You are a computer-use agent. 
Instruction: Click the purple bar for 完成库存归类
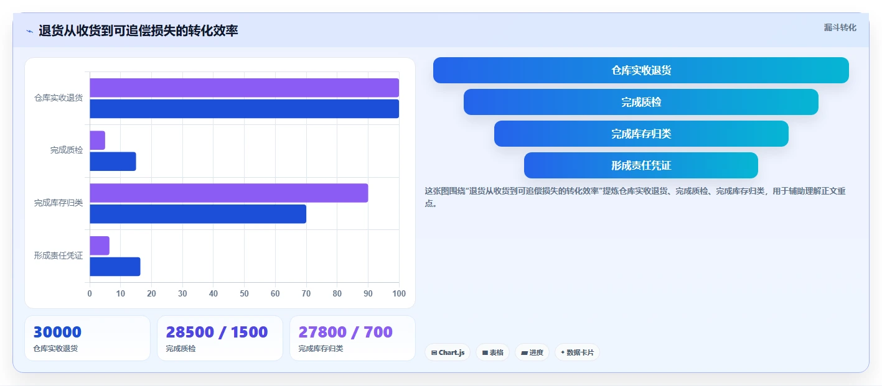(x=229, y=193)
